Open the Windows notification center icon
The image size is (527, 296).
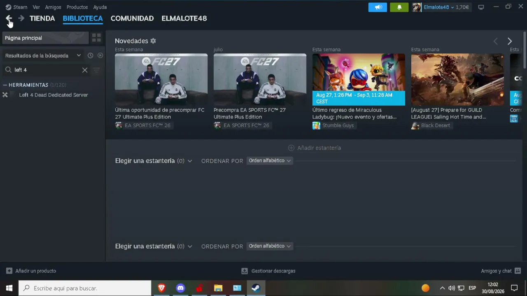click(514, 288)
